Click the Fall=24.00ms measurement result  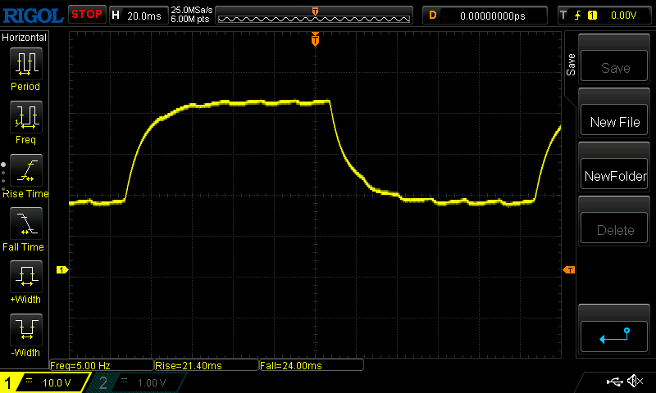(x=312, y=365)
